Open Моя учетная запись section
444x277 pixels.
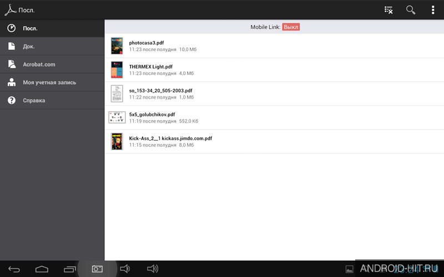[52, 82]
